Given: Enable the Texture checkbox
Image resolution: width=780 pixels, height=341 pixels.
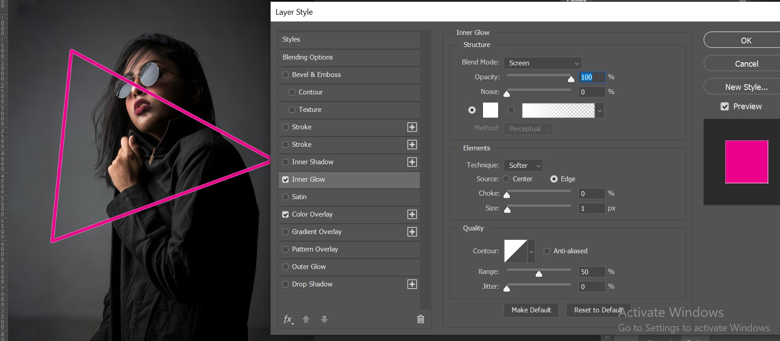Looking at the screenshot, I should (x=292, y=110).
